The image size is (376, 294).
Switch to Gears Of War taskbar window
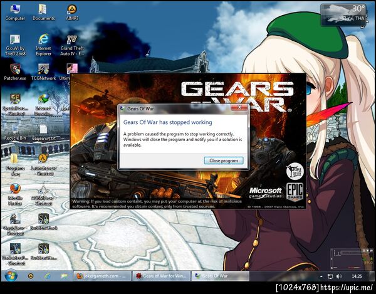[221, 276]
